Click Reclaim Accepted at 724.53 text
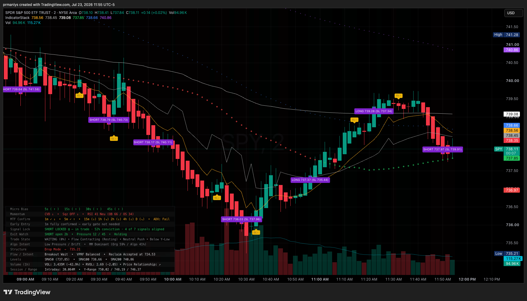The width and height of the screenshot is (527, 301). pos(132,255)
